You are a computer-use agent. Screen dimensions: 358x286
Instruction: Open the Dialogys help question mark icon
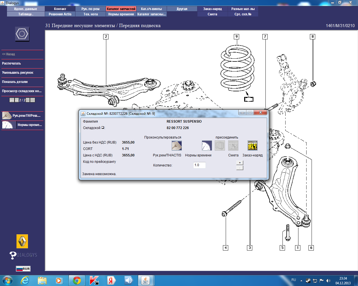(x=13, y=255)
